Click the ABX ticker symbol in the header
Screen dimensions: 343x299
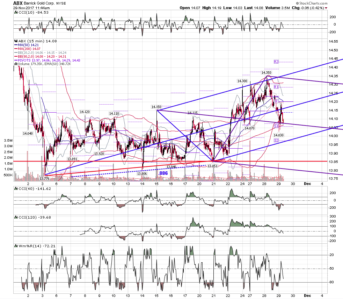tap(18, 3)
